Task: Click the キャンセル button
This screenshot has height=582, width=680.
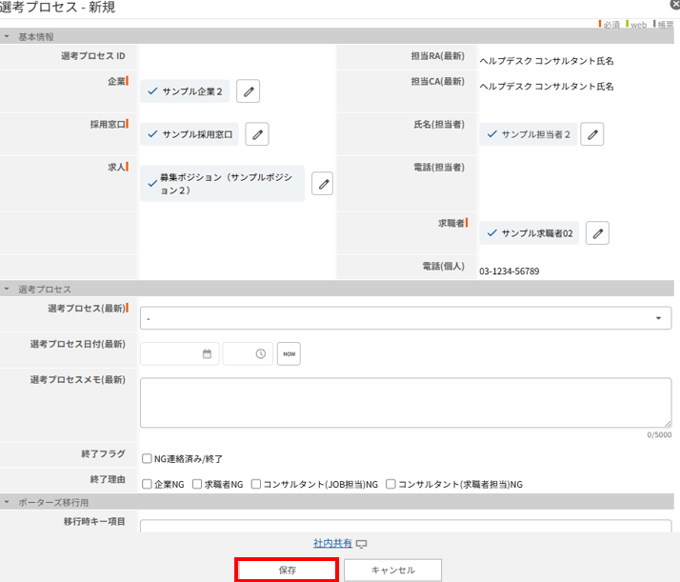Action: pyautogui.click(x=392, y=570)
